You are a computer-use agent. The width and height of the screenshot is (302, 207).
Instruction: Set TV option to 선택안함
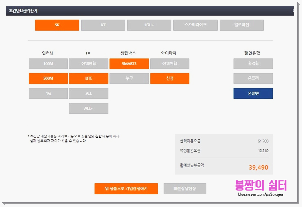pos(89,64)
